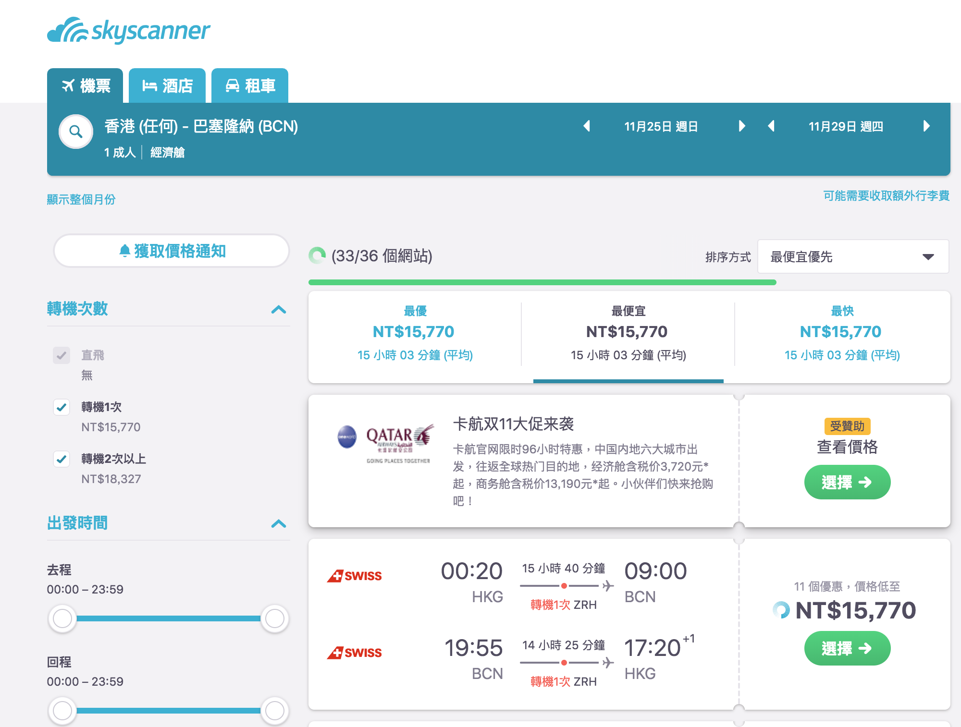
Task: Enable the 轉機1次 filter checkbox
Action: (x=61, y=407)
